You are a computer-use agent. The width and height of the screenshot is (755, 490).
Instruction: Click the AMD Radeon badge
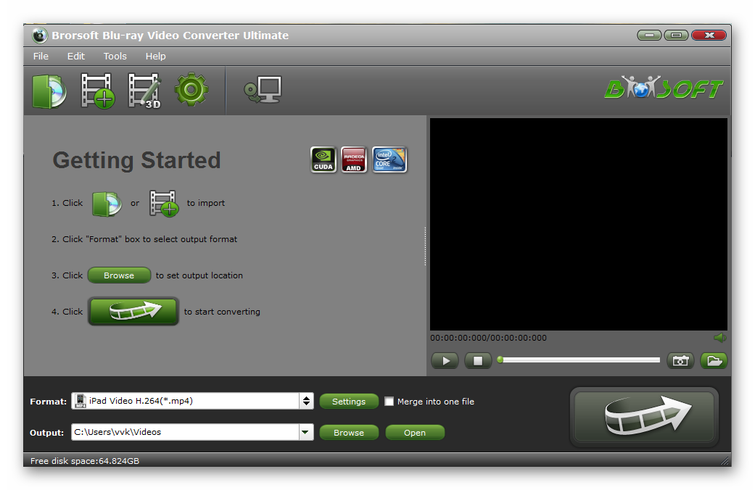tap(354, 159)
